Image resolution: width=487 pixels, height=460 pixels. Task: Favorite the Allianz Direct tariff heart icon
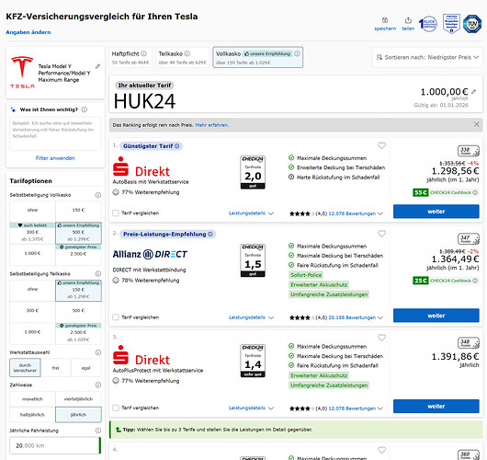pyautogui.click(x=381, y=234)
